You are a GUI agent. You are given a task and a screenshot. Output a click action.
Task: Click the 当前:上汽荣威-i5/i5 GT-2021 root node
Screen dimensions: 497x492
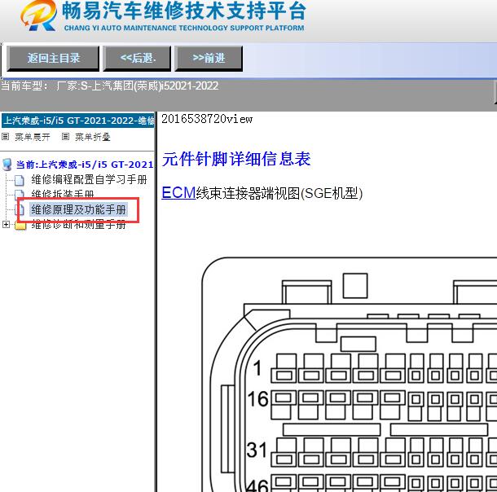[x=85, y=165]
